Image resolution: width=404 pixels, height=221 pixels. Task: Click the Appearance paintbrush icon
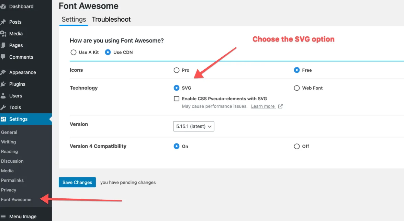[3, 72]
